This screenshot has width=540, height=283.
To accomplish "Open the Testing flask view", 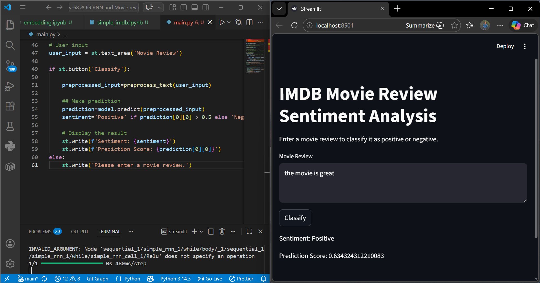I will pyautogui.click(x=10, y=126).
